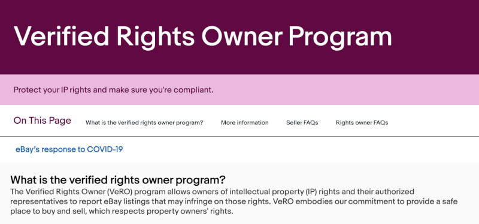This screenshot has height=224, width=479.
Task: Select the bold 'What is the verified rights owner program?' section heading
Action: [x=118, y=180]
